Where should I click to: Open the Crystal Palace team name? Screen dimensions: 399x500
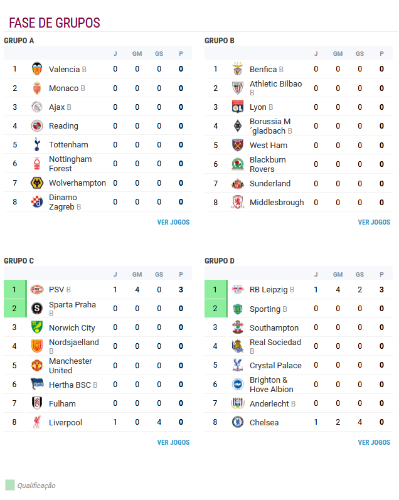point(275,366)
